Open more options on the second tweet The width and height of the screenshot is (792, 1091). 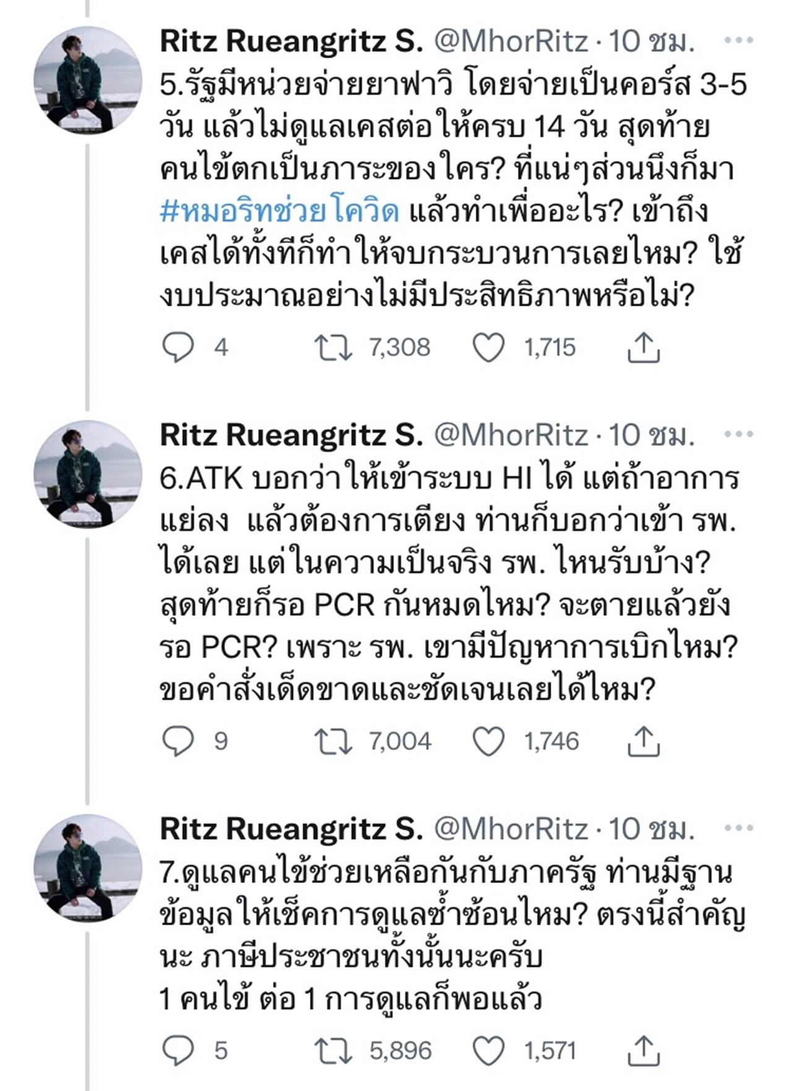739,434
